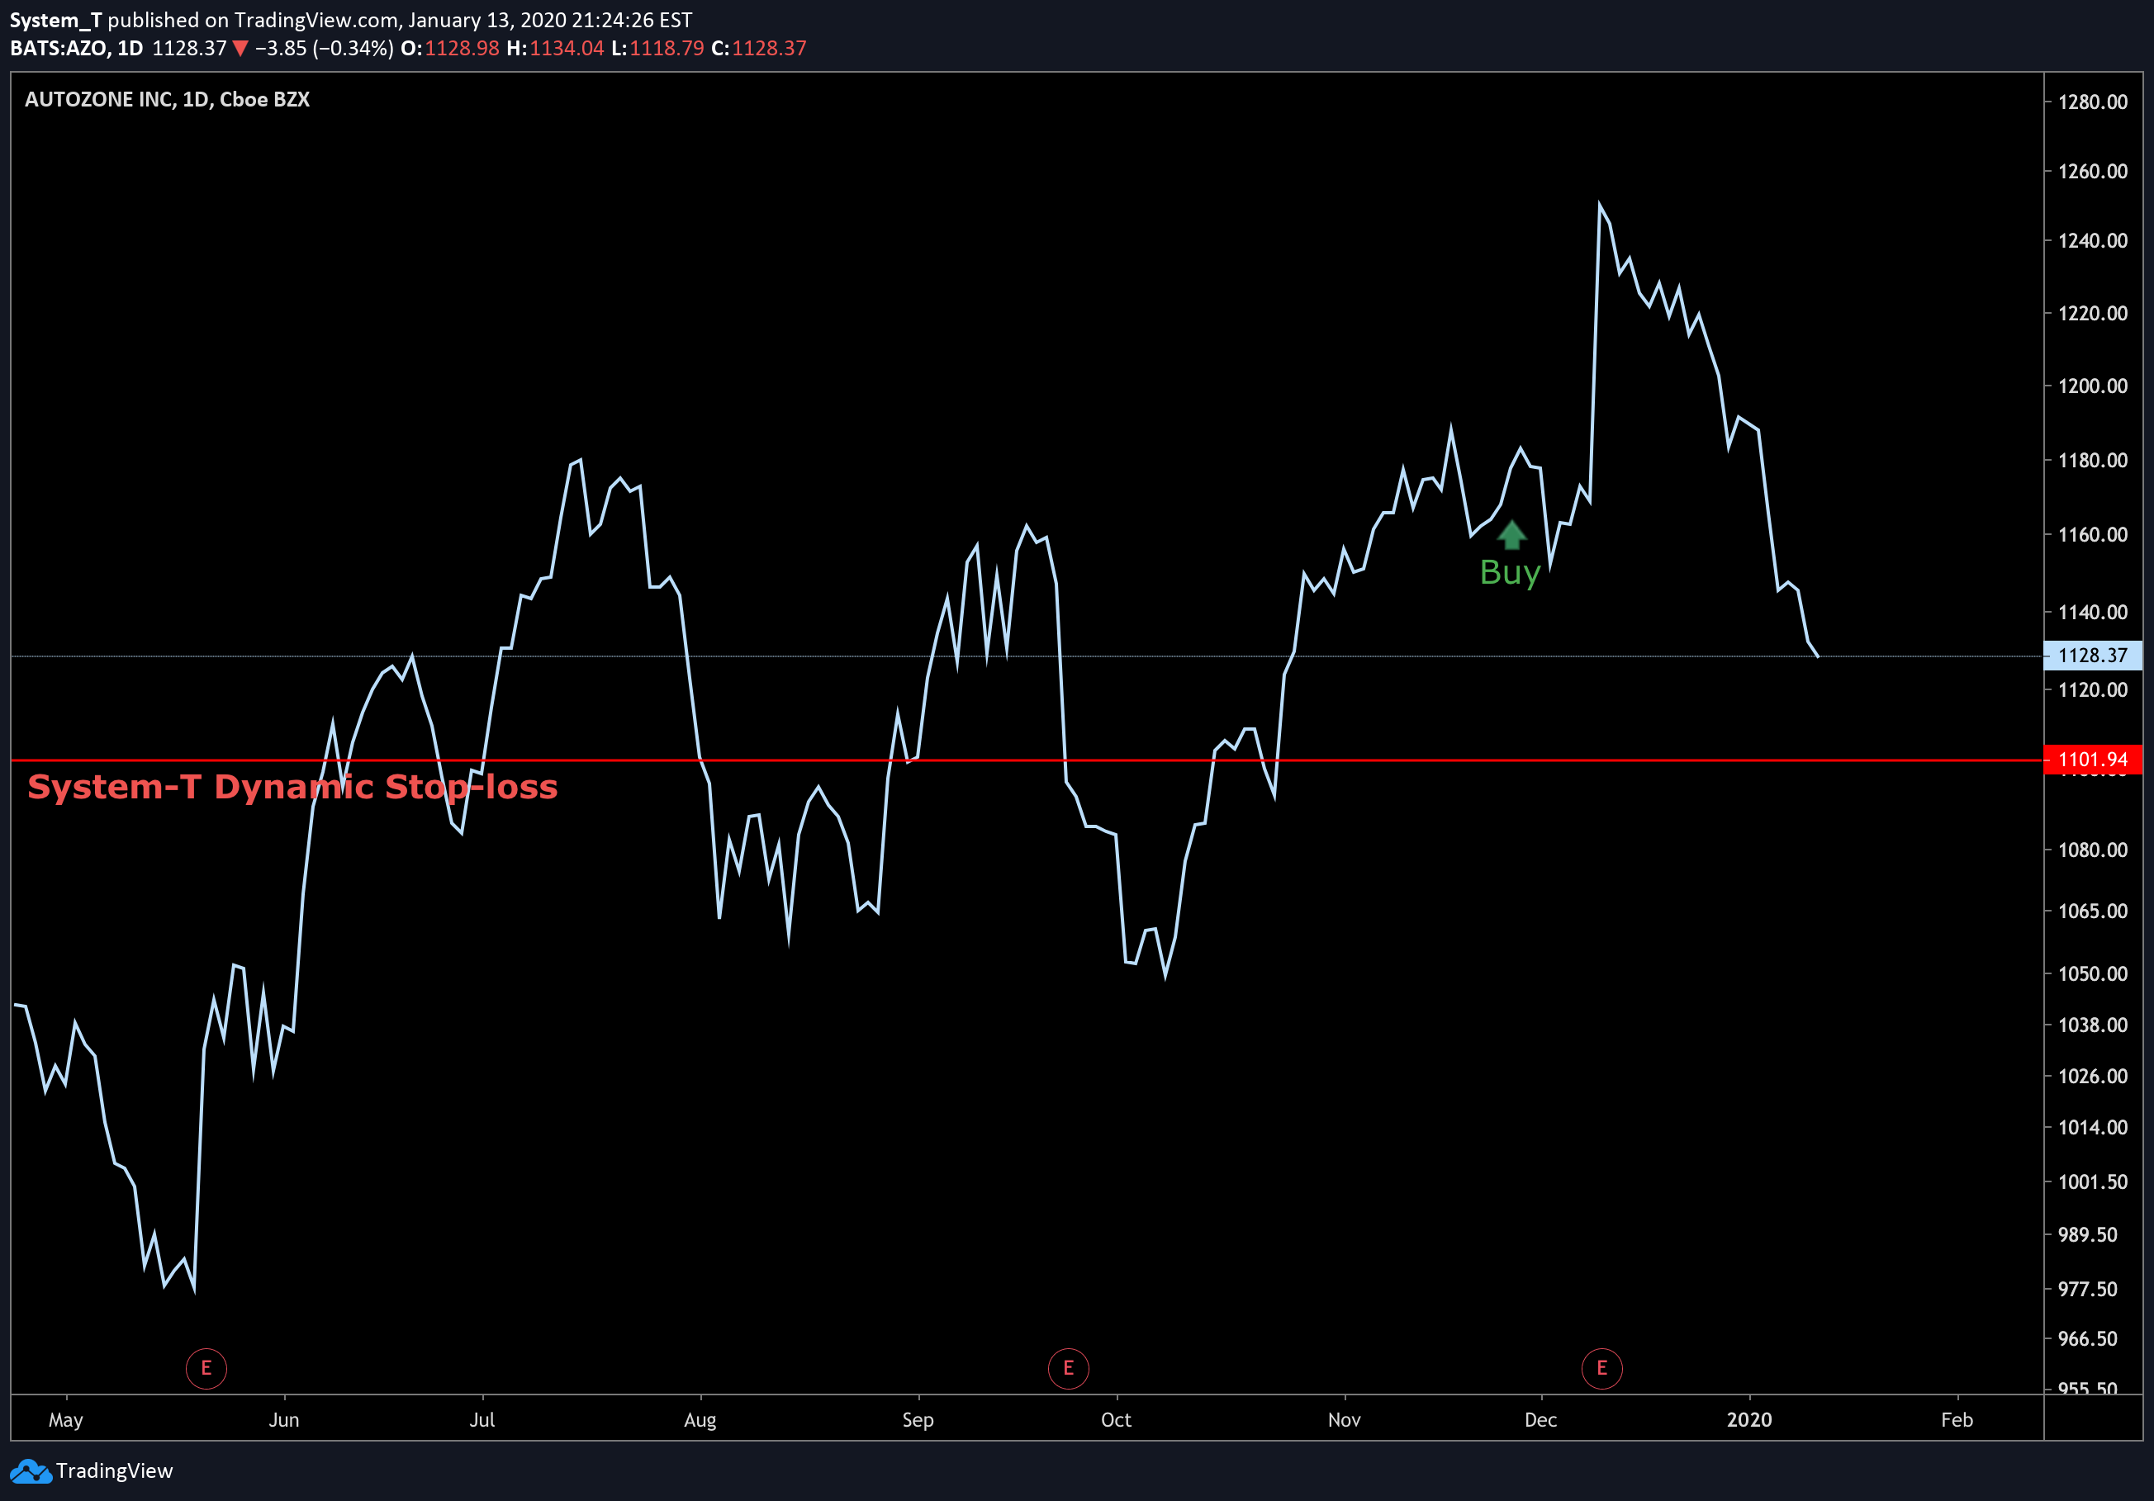
Task: Click the 1120.00 price axis label
Action: 2093,690
